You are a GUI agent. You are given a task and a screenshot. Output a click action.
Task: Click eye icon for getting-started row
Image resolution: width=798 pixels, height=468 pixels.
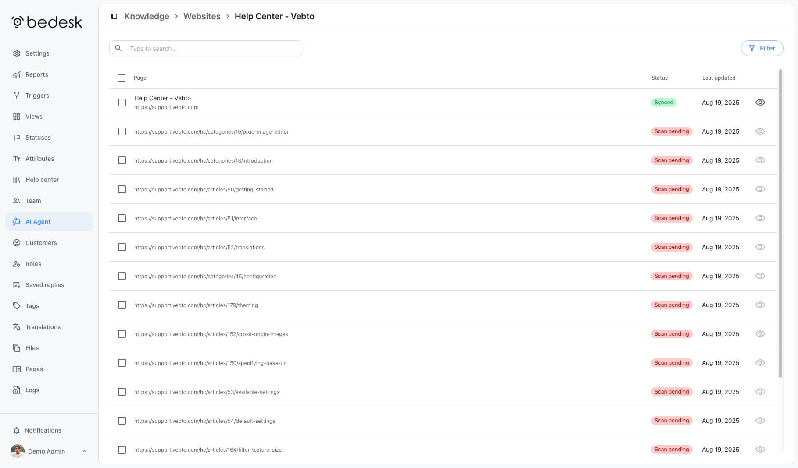[760, 189]
